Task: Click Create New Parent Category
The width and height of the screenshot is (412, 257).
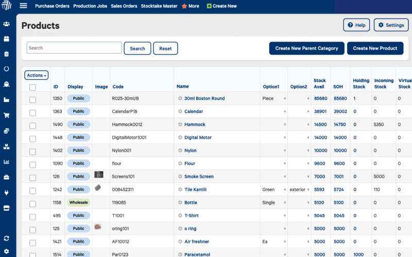Action: pyautogui.click(x=306, y=48)
